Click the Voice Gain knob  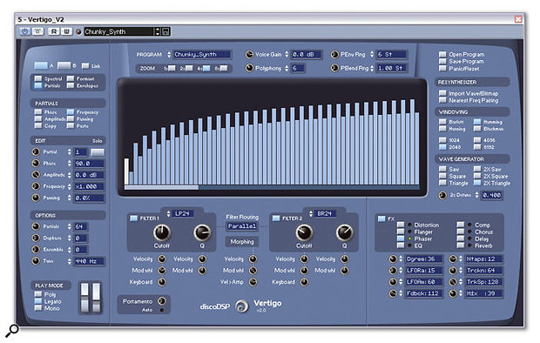[249, 55]
